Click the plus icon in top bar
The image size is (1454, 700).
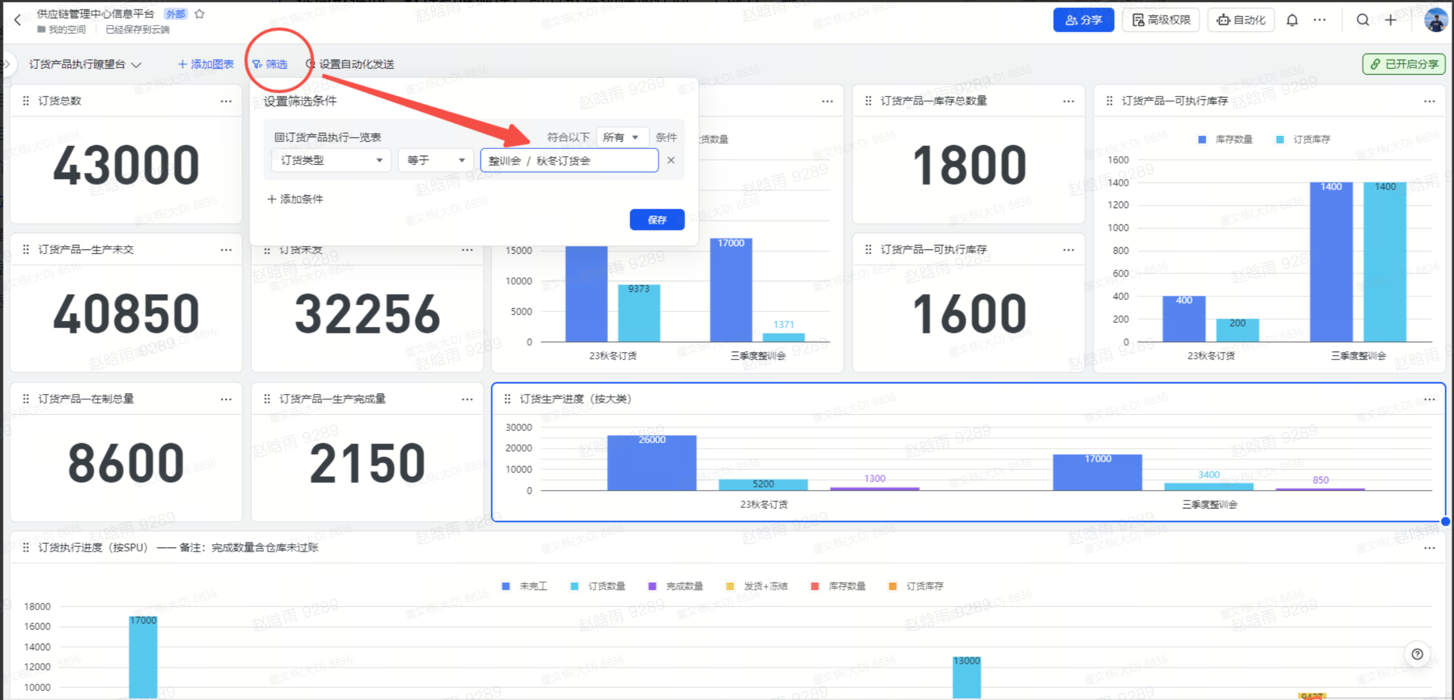tap(1391, 20)
